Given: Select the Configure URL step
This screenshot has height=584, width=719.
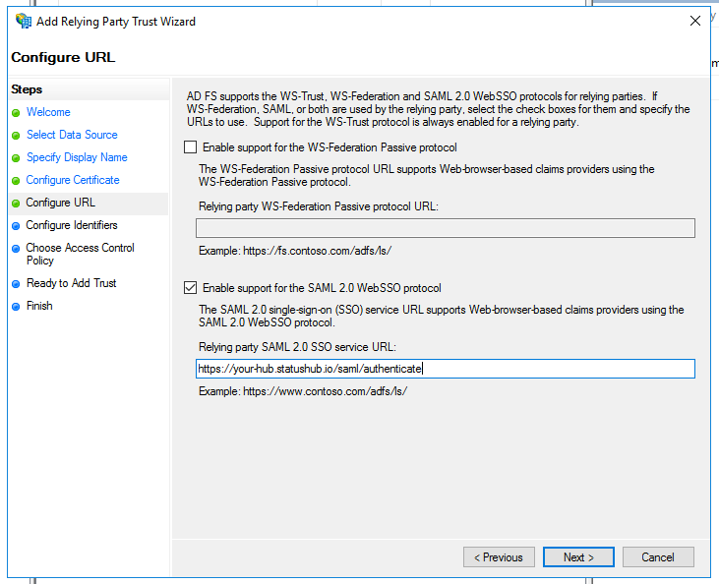Looking at the screenshot, I should pyautogui.click(x=61, y=203).
